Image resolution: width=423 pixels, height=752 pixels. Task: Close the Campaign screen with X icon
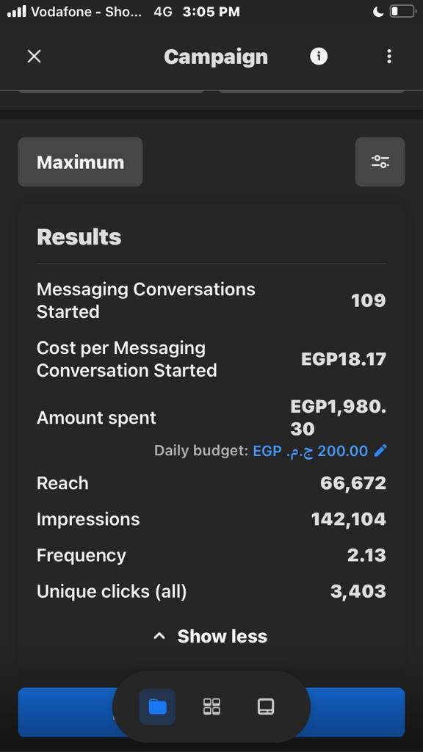34,57
